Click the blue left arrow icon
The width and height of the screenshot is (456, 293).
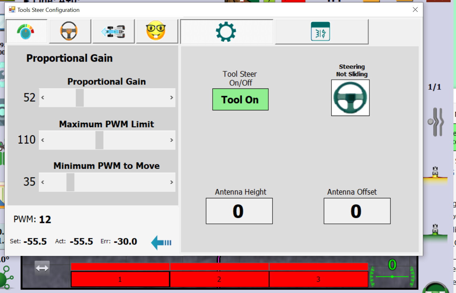click(161, 243)
